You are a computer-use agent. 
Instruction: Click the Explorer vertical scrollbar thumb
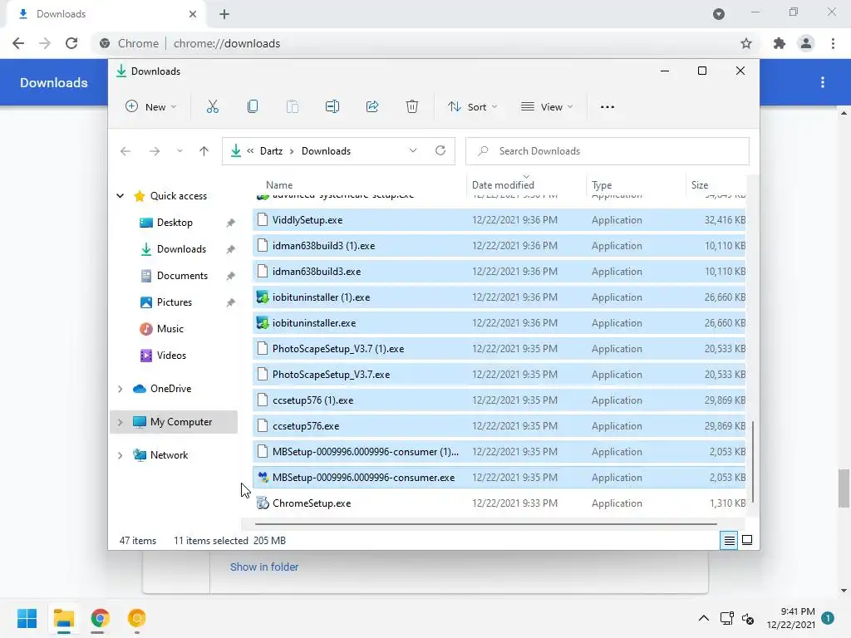[x=753, y=462]
